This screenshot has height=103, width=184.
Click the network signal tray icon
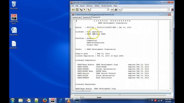click(x=159, y=100)
